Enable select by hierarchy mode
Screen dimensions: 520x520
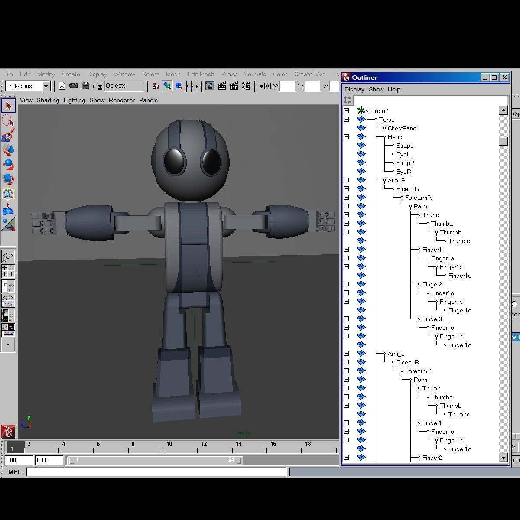point(156,86)
